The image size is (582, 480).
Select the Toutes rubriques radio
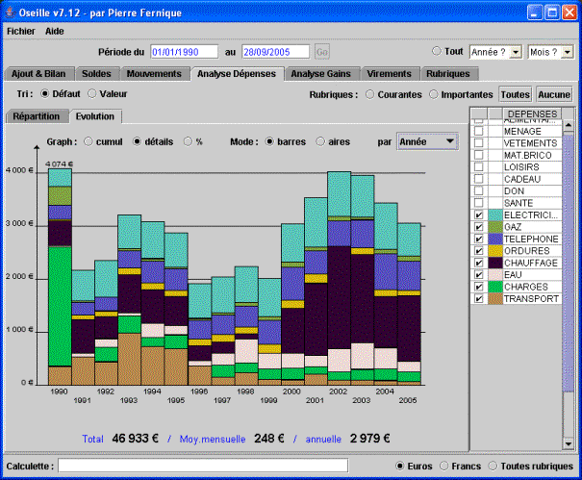493,466
